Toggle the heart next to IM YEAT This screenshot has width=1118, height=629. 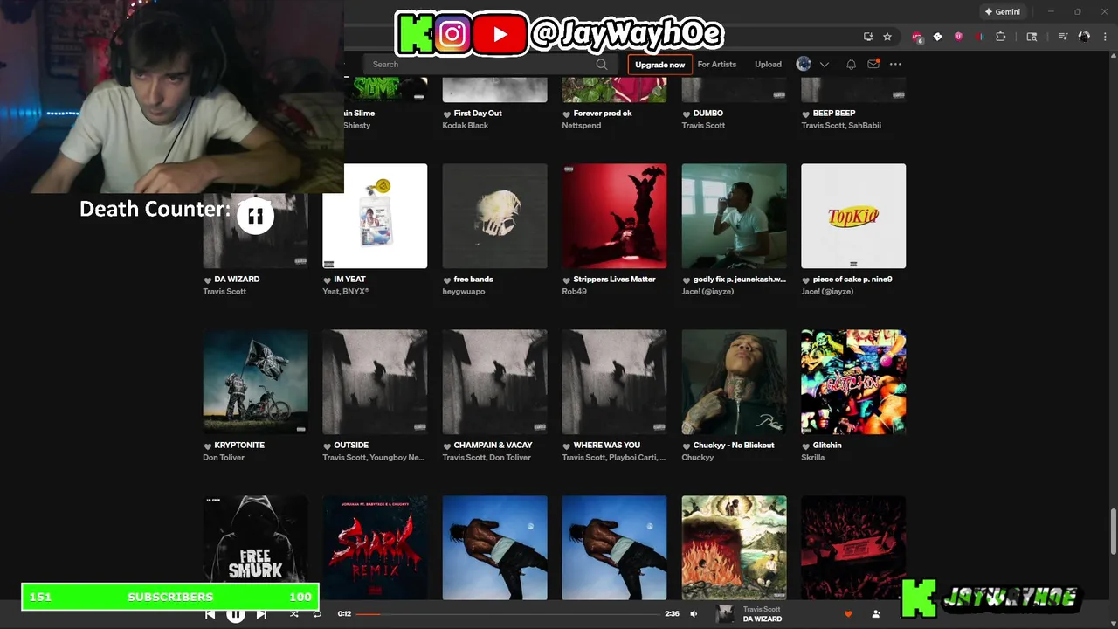(328, 280)
